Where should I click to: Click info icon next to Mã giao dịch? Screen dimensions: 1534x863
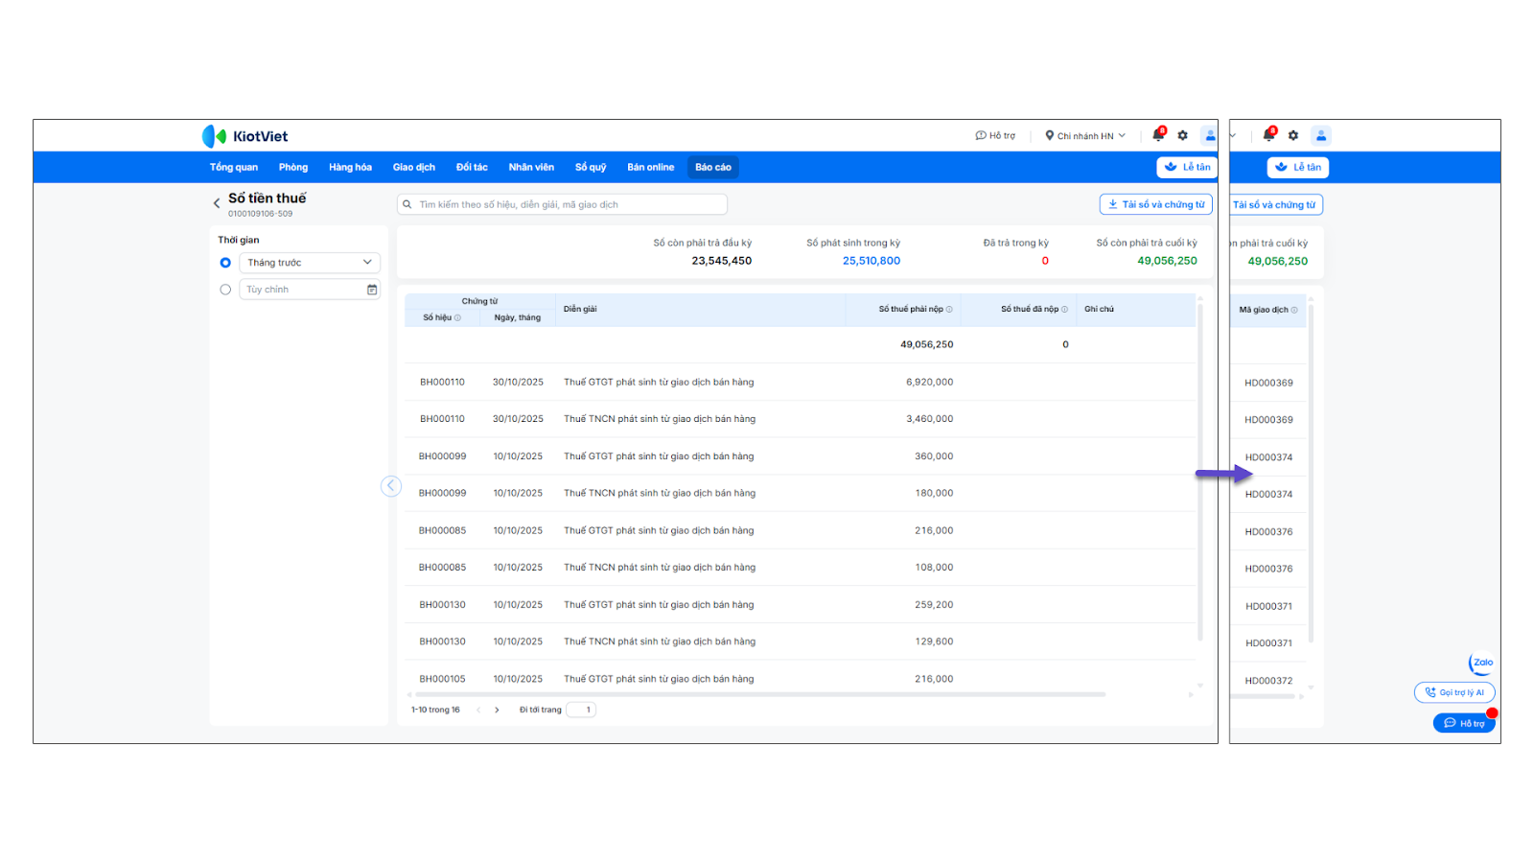coord(1294,310)
